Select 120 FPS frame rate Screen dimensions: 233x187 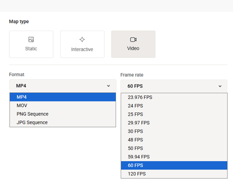click(174, 174)
